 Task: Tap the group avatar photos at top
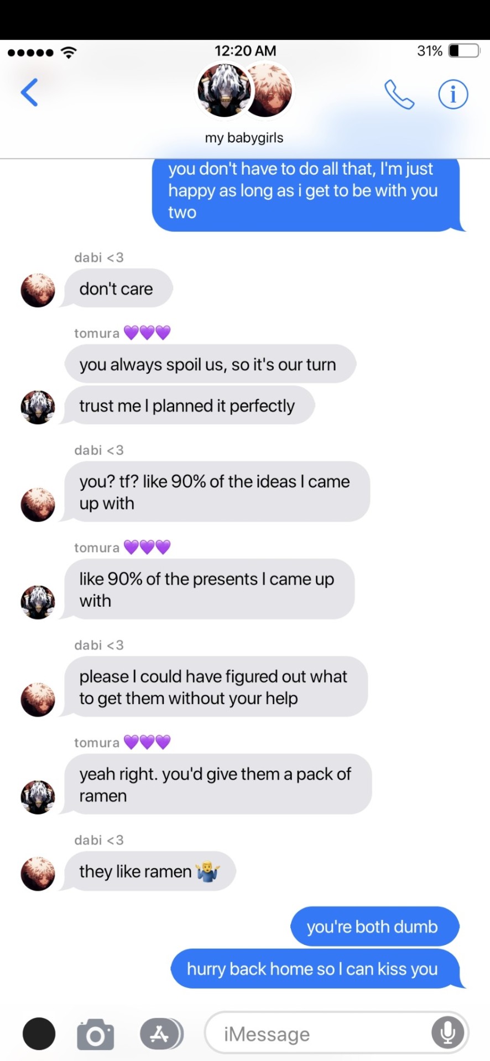pos(245,91)
